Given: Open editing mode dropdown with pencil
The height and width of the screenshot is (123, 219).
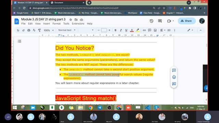Looking at the screenshot, I should (190, 30).
